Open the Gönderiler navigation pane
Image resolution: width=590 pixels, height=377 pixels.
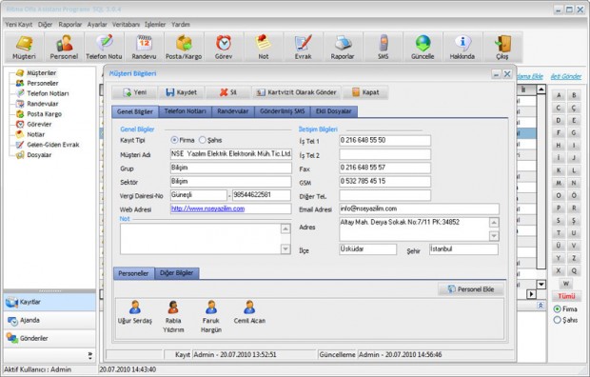coord(49,338)
